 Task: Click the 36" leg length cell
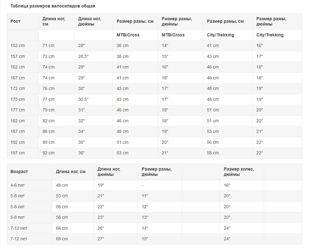coord(81,153)
